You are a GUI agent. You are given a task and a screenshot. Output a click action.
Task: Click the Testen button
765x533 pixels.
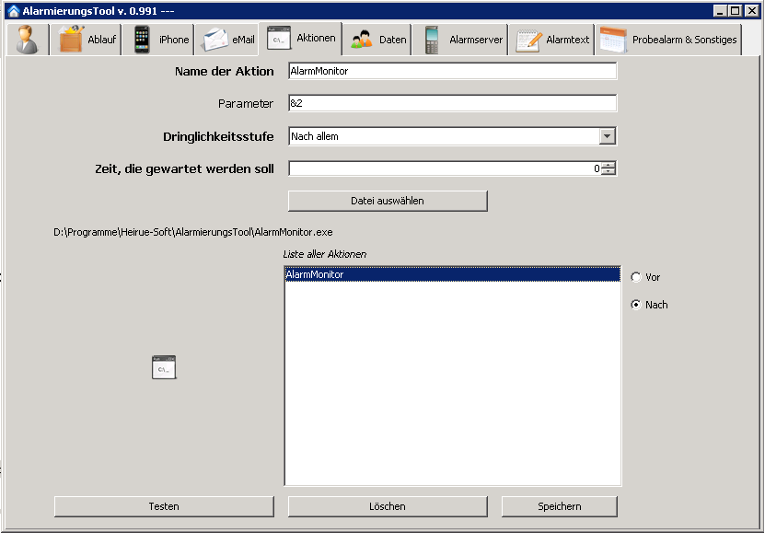(164, 506)
